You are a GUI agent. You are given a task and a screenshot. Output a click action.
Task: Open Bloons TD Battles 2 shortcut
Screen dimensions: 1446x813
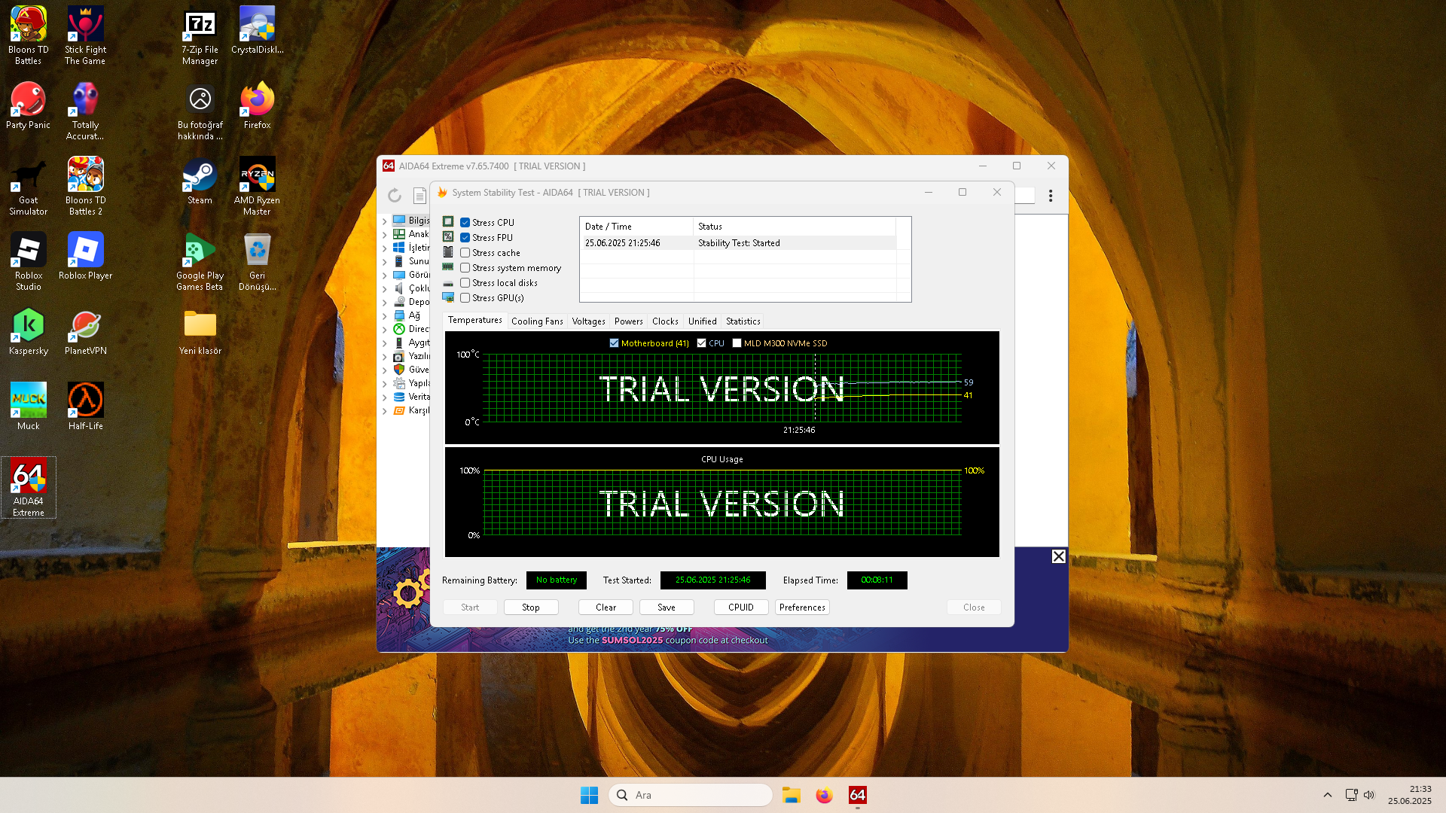[85, 186]
